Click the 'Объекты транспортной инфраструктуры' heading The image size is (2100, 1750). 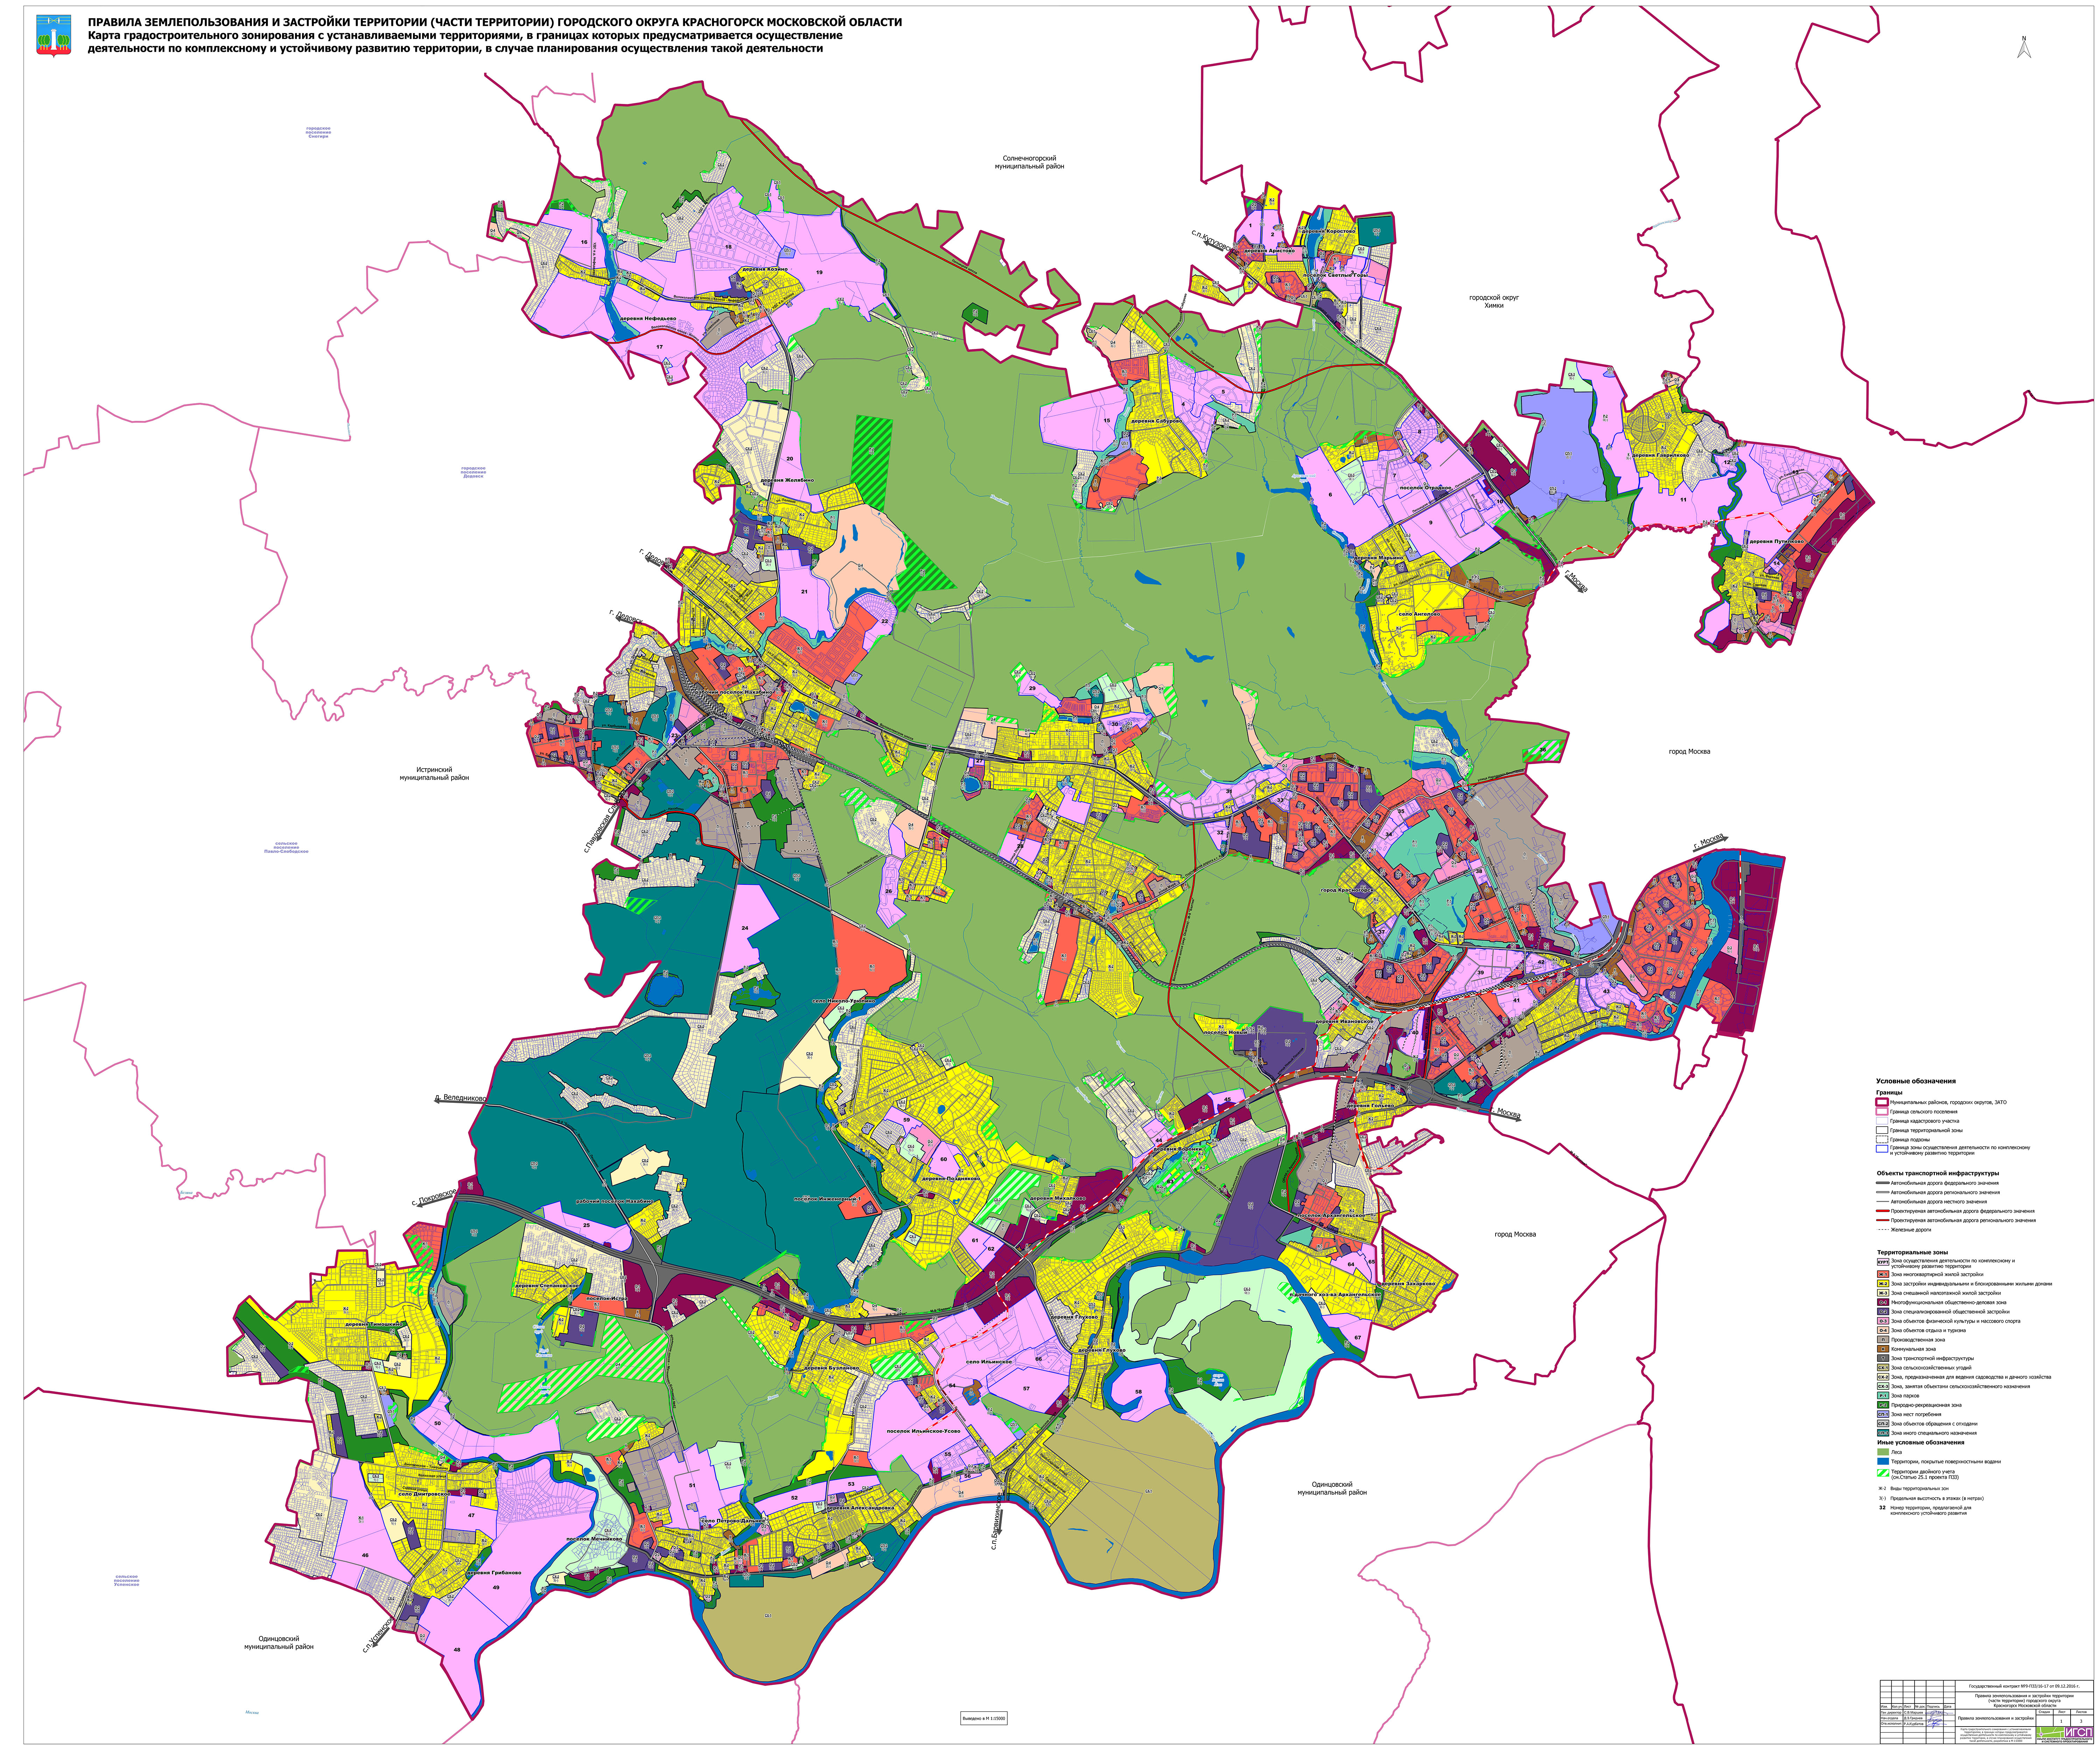pos(1938,1173)
